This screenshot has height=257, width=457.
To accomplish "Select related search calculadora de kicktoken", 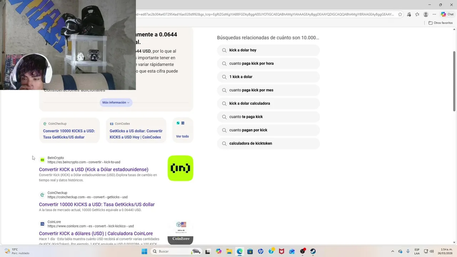I will click(x=268, y=143).
